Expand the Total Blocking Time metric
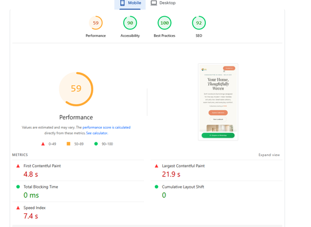311x227 pixels. coord(78,192)
